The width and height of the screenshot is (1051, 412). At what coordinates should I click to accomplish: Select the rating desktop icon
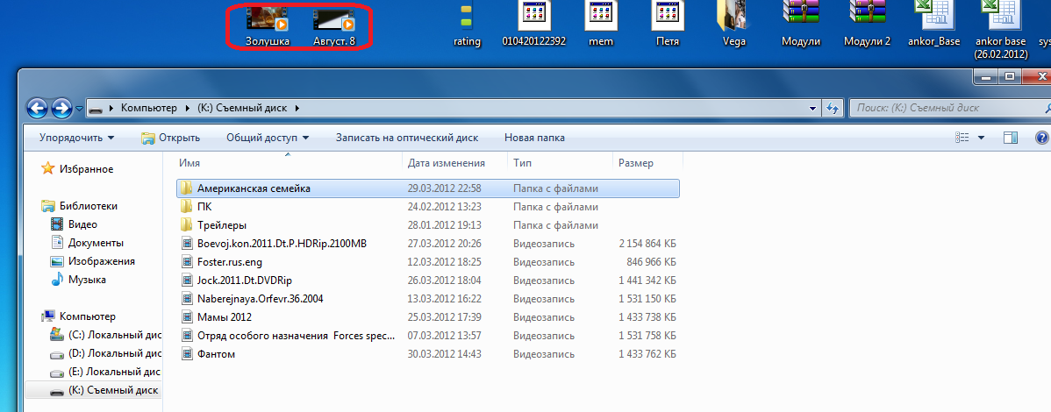[468, 25]
